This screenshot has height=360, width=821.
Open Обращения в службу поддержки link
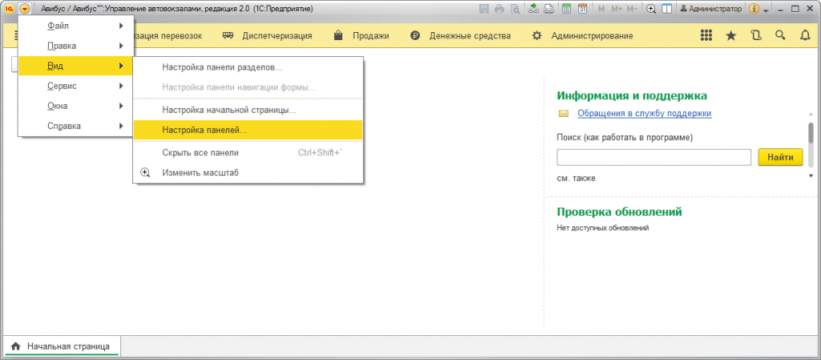point(644,114)
